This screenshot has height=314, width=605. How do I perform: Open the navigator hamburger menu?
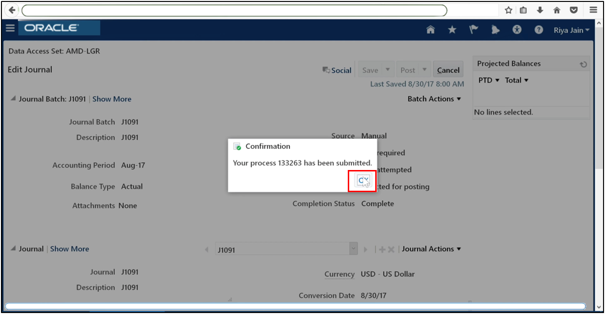(10, 27)
